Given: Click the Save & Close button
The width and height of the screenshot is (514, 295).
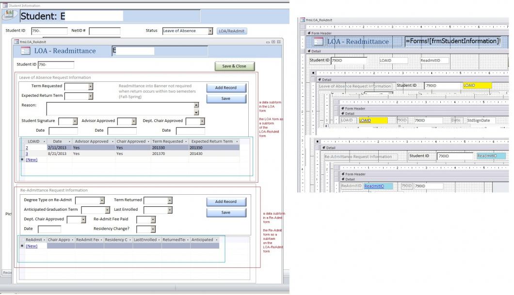Looking at the screenshot, I should (x=234, y=66).
